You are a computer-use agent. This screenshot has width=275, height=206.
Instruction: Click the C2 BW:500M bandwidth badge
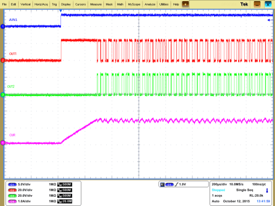pos(64,190)
